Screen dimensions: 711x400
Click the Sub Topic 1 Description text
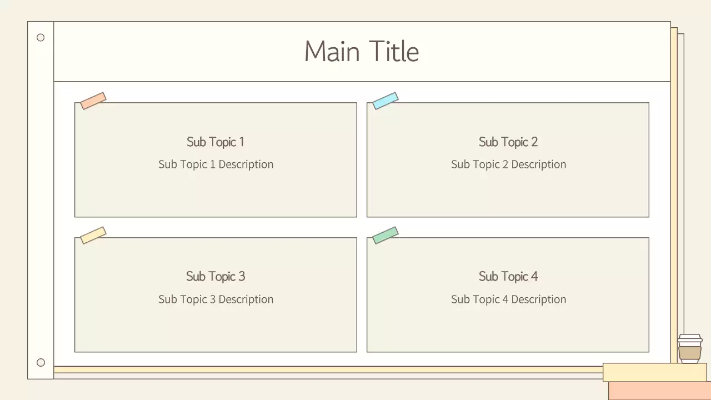pyautogui.click(x=216, y=164)
